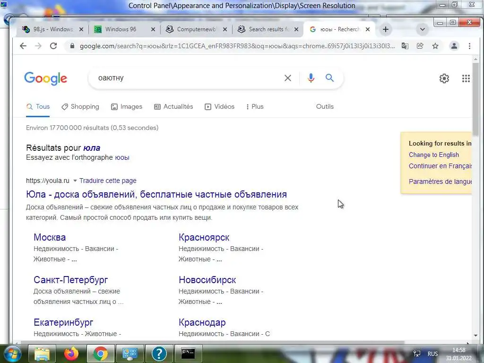Click Continuer en Français link
484x363 pixels.
[x=440, y=166]
